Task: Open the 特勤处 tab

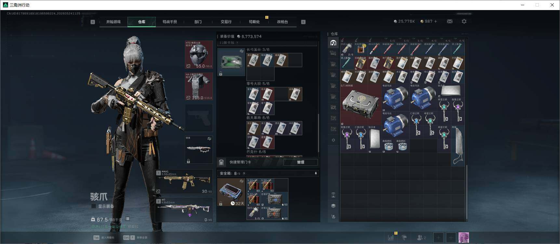Action: point(254,22)
